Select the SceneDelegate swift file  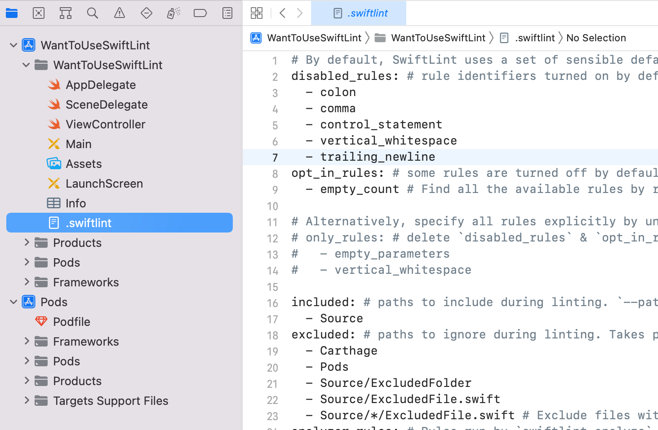[x=120, y=104]
